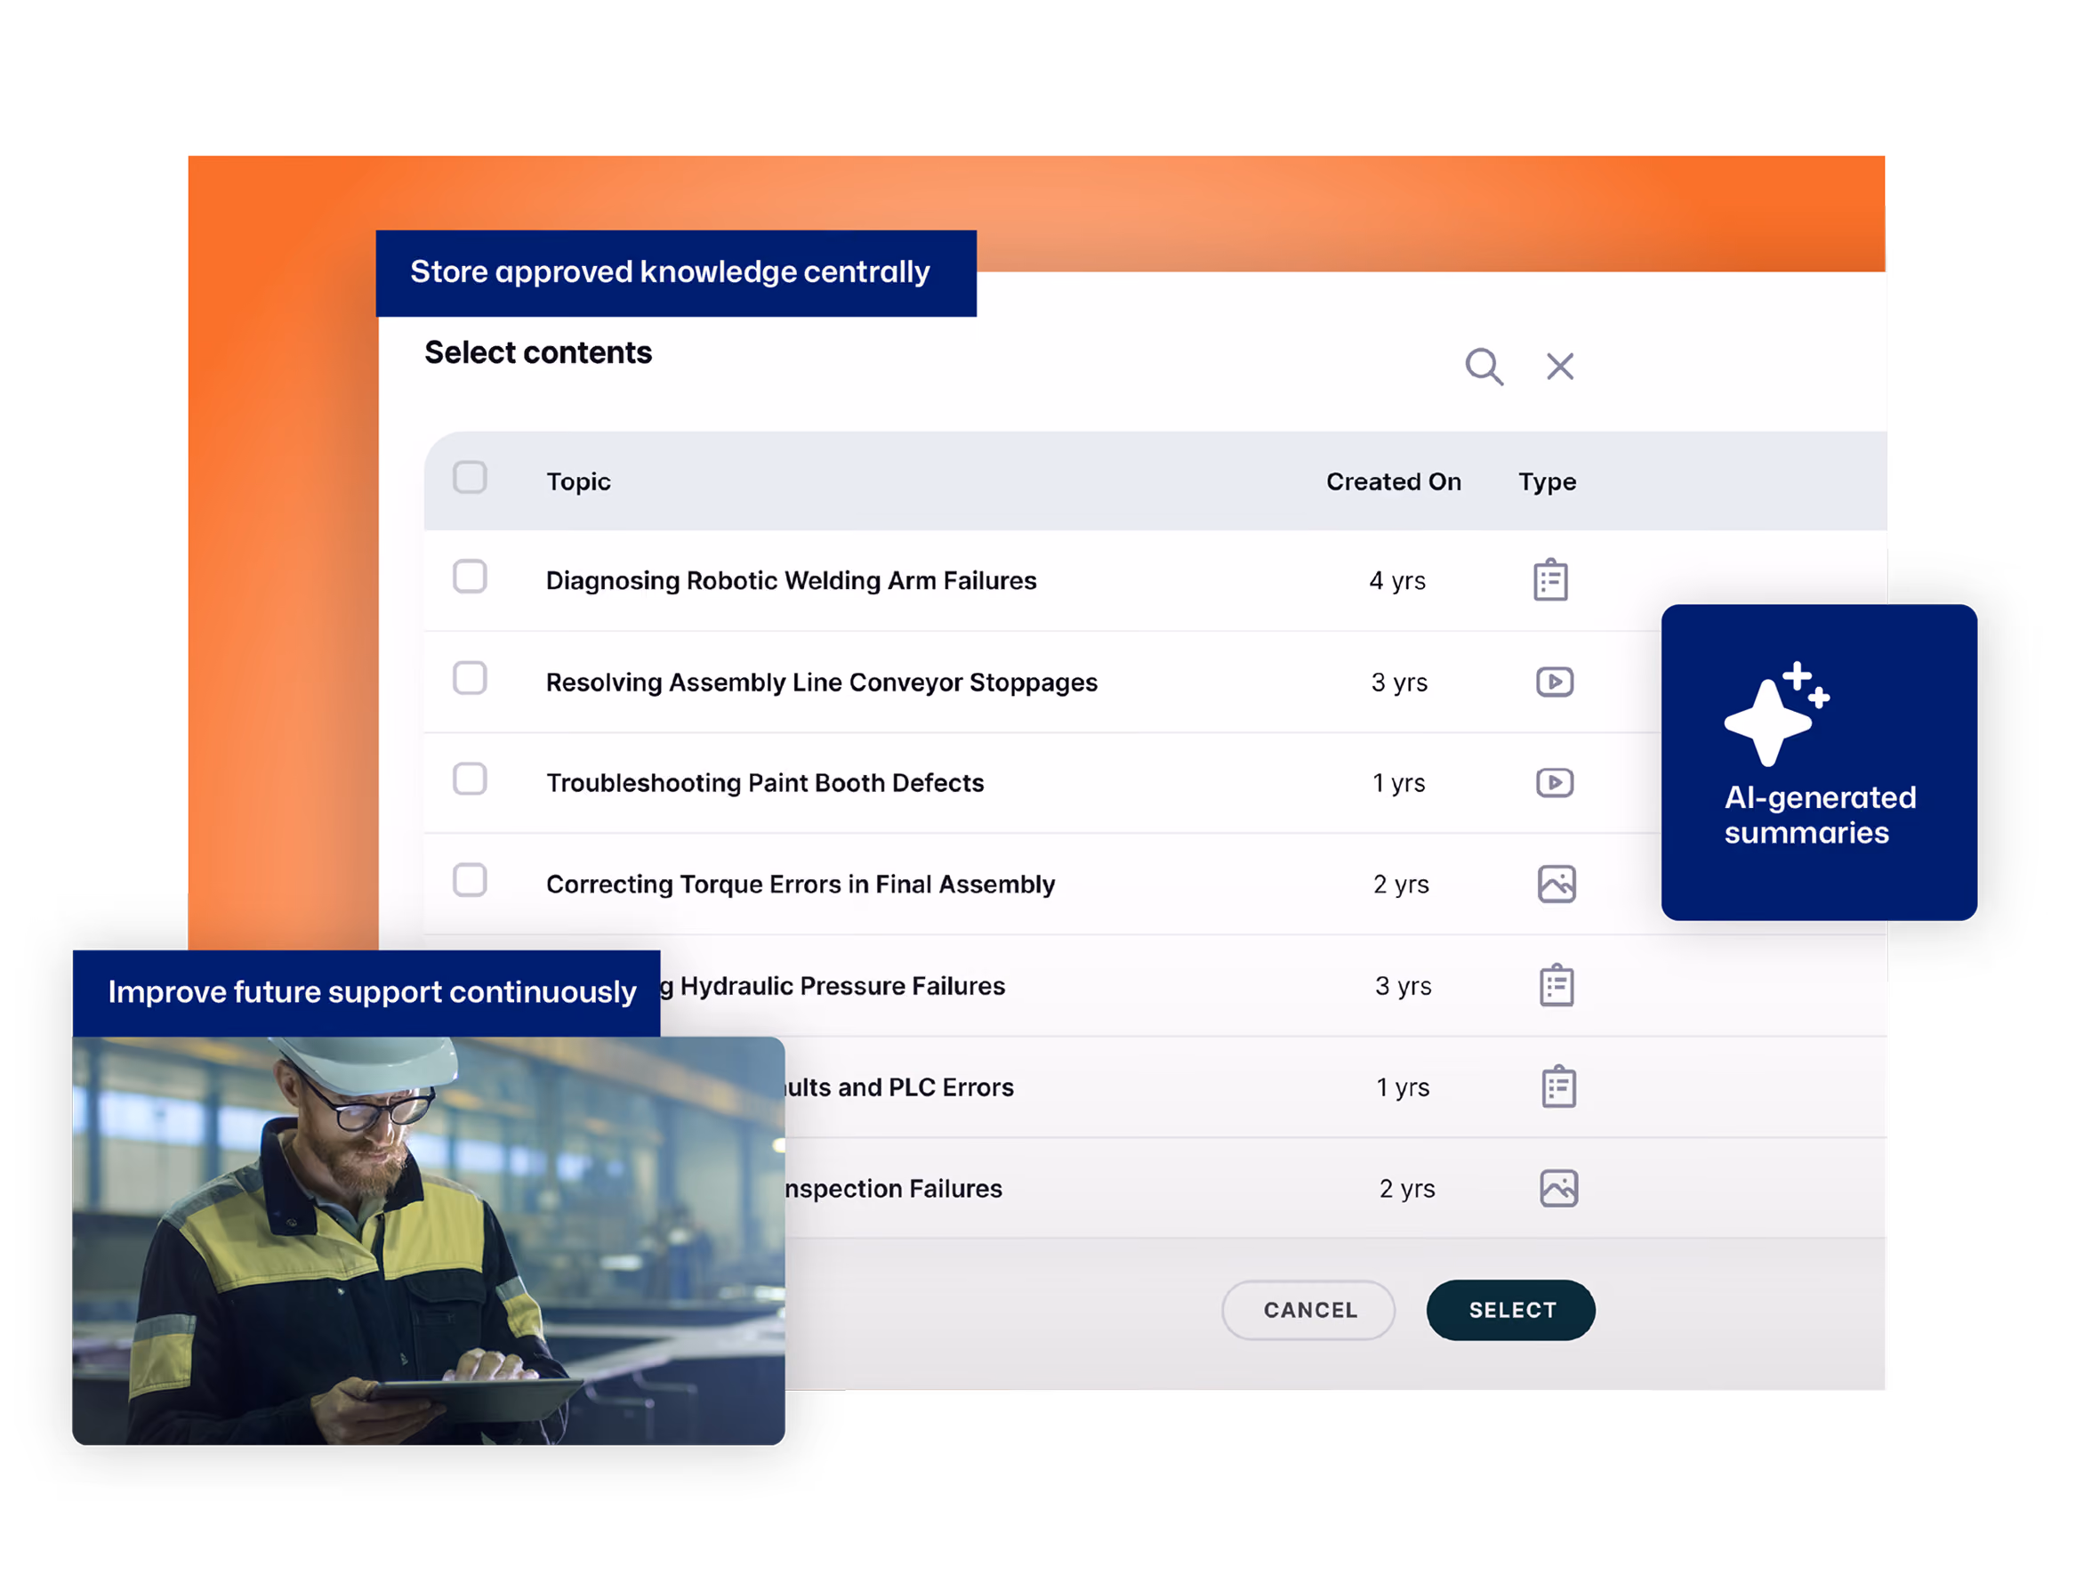This screenshot has height=1575, width=2100.
Task: Click the 4 yrs created-on value
Action: pos(1396,580)
